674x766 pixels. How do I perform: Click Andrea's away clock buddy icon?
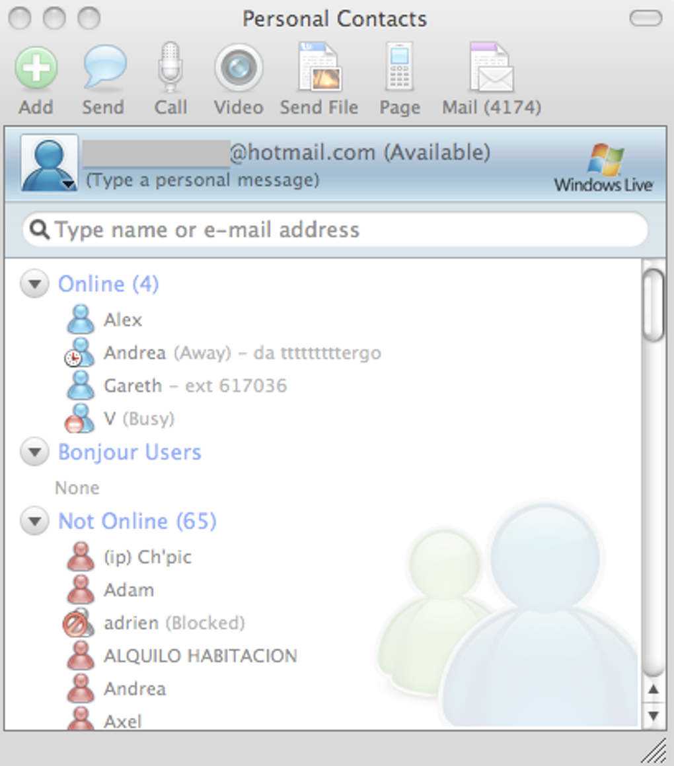80,352
